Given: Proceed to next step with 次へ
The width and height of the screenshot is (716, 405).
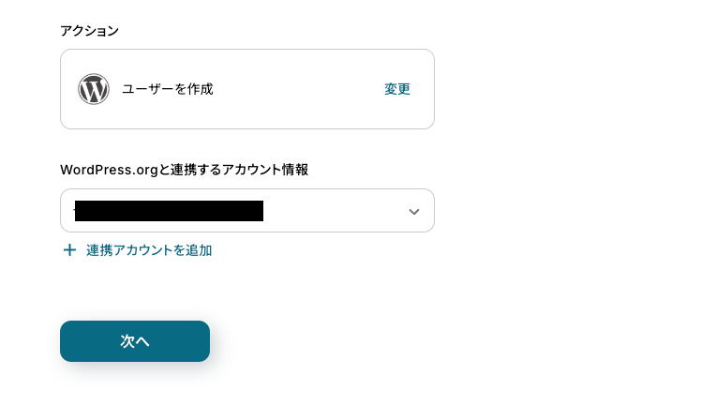Looking at the screenshot, I should pos(134,341).
